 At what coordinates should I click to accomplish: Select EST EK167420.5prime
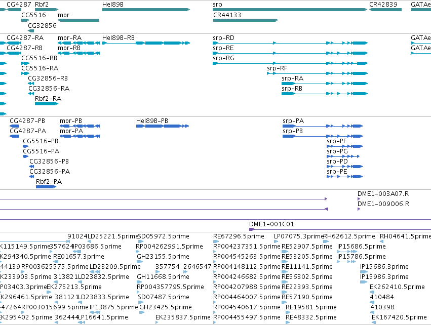coord(399,318)
